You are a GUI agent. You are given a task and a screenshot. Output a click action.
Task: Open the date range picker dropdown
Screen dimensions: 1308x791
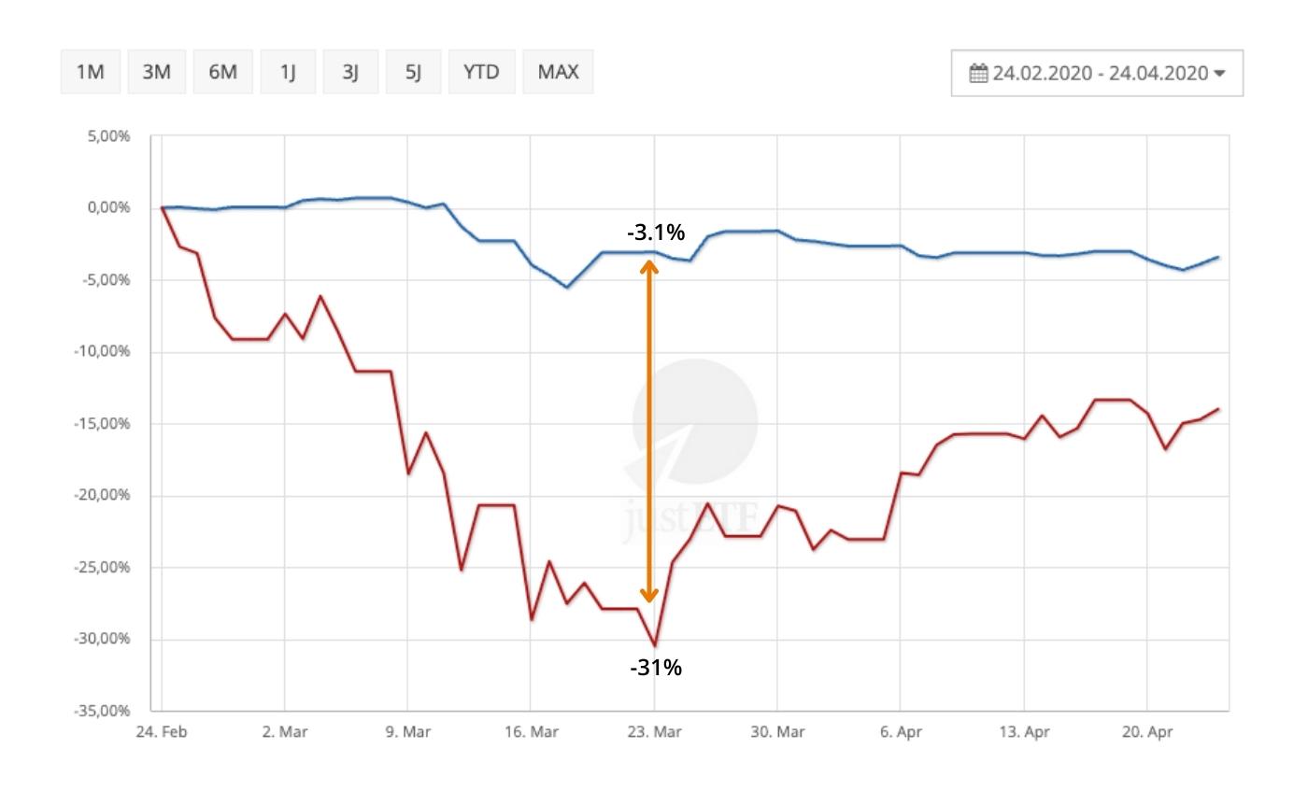(x=1097, y=73)
